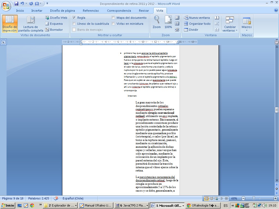Open the Insertar ribbon tab
Screen dimensions: 279x209
click(x=37, y=11)
